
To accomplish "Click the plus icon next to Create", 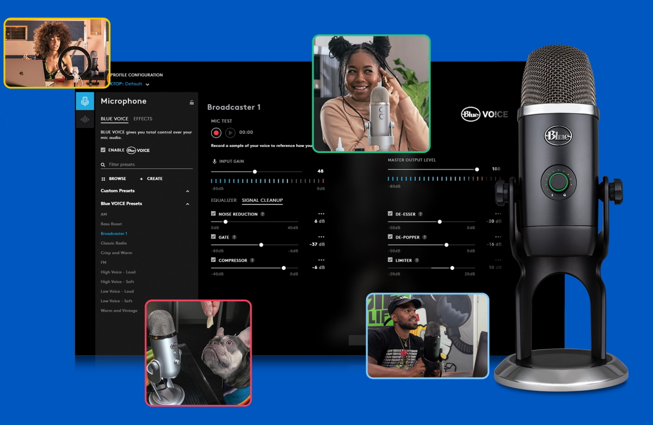I will coord(141,178).
